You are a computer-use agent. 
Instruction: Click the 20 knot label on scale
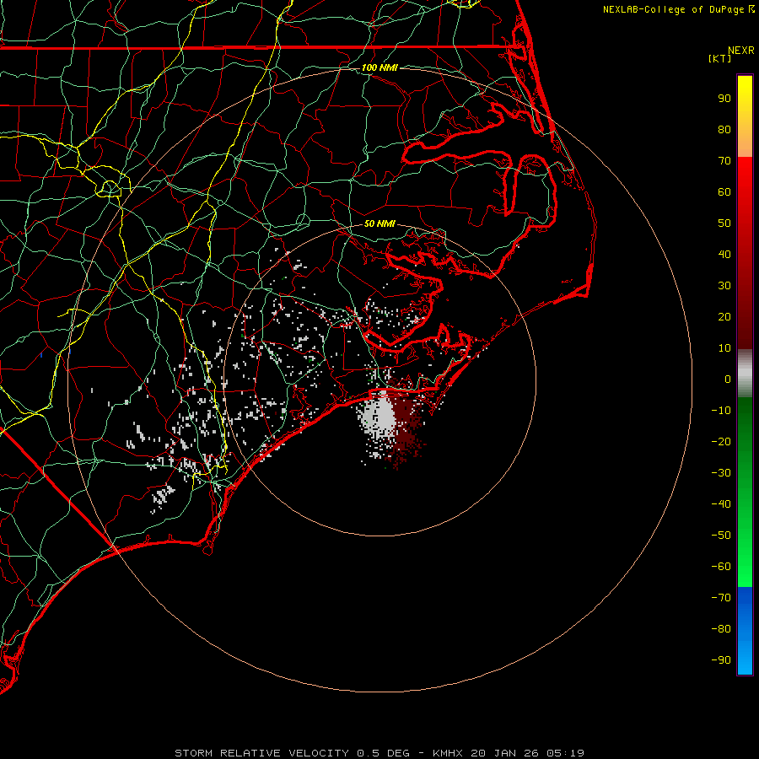(724, 317)
